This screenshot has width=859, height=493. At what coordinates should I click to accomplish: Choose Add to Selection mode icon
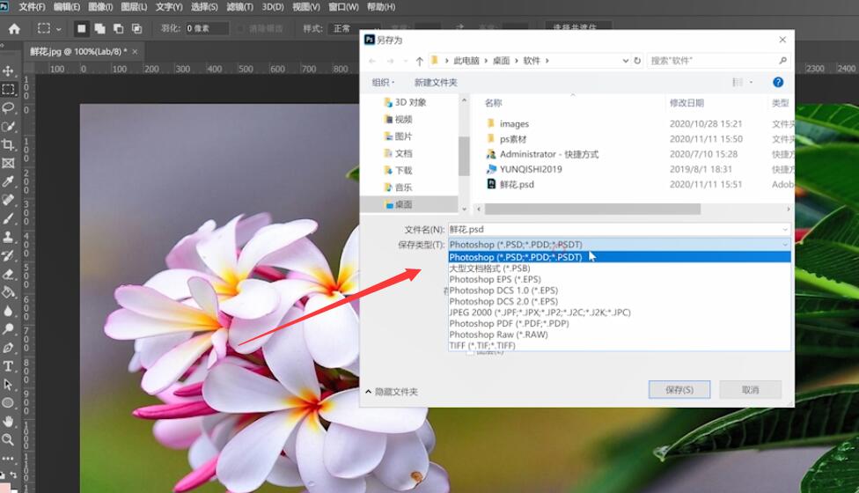tap(99, 28)
